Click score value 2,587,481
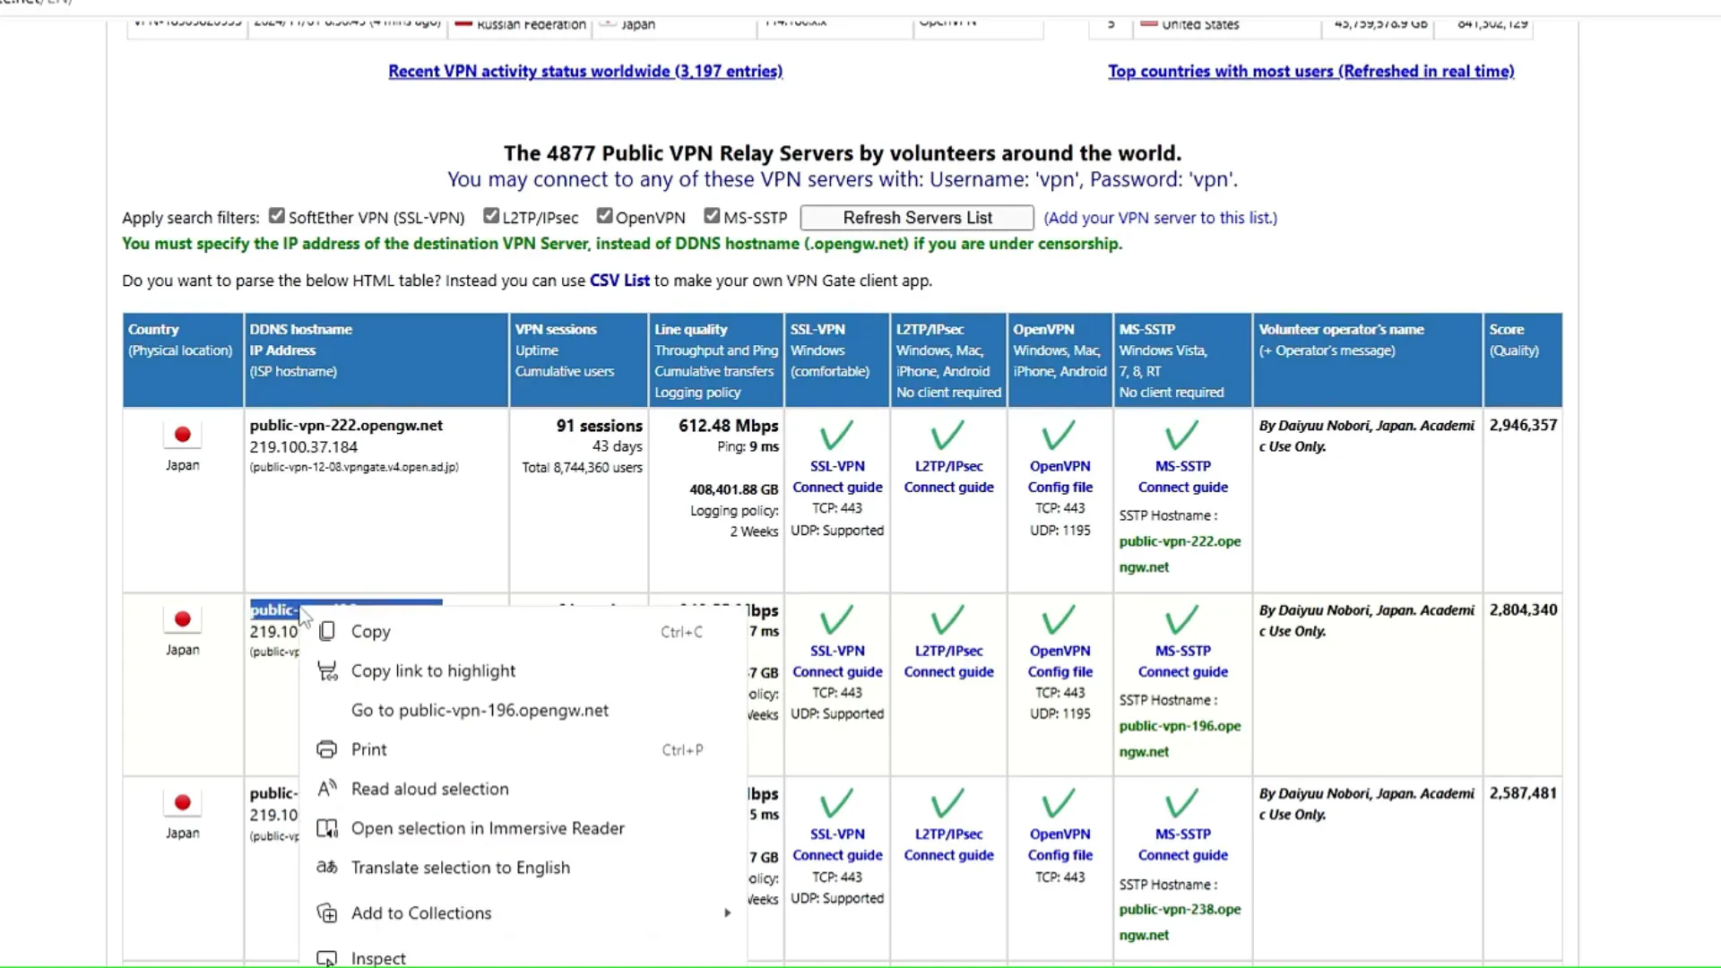Screen dimensions: 1721x968 1523,794
